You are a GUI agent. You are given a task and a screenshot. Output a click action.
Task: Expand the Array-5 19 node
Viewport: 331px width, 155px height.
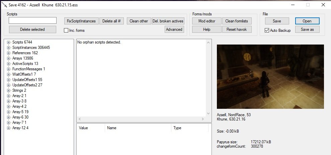coord(8,112)
